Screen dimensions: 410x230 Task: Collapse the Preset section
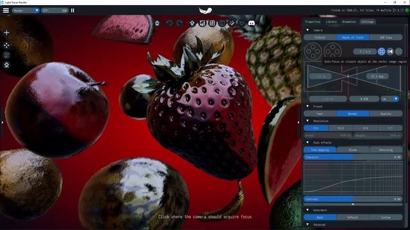tap(307, 107)
